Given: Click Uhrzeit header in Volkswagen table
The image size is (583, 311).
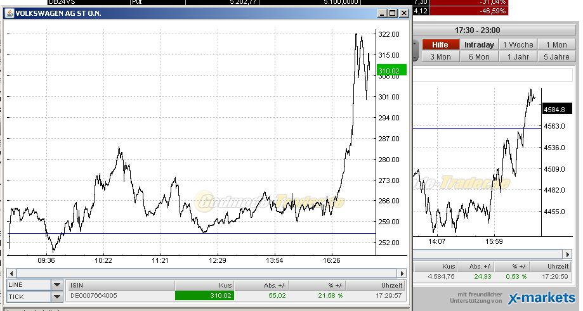Looking at the screenshot, I should click(x=375, y=286).
